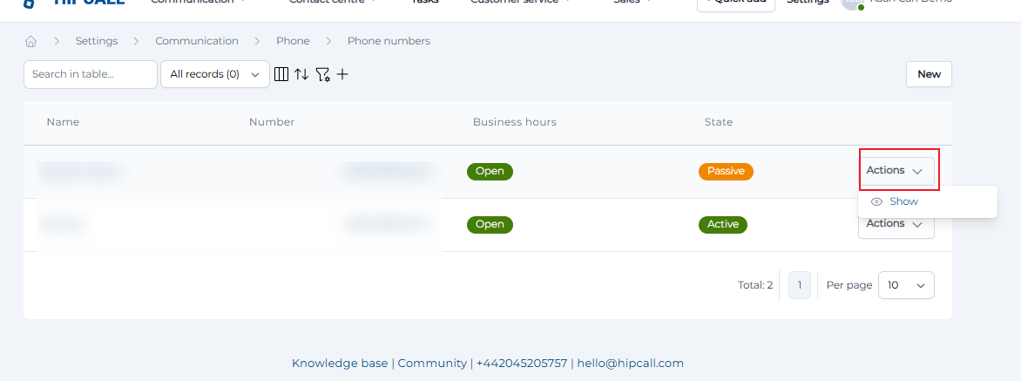Image resolution: width=1021 pixels, height=381 pixels.
Task: Go to Settings in the breadcrumb
Action: point(96,41)
